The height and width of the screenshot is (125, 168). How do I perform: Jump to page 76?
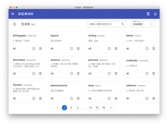tap(104, 108)
